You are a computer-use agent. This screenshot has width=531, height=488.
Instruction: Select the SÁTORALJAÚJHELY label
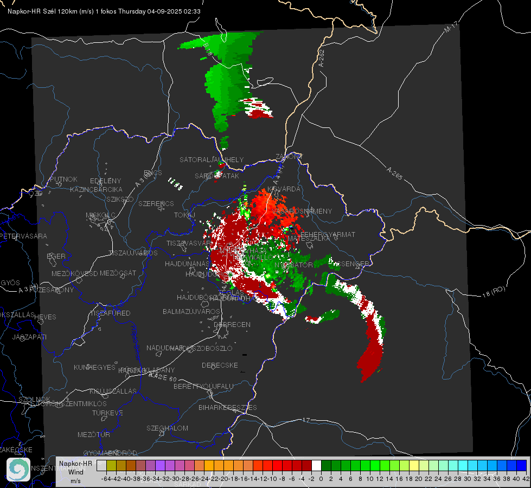[x=212, y=159]
